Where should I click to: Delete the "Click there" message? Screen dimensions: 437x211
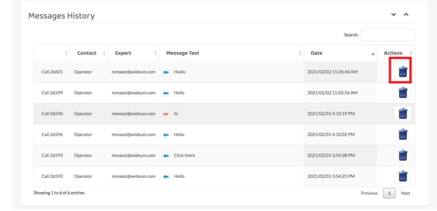click(402, 156)
